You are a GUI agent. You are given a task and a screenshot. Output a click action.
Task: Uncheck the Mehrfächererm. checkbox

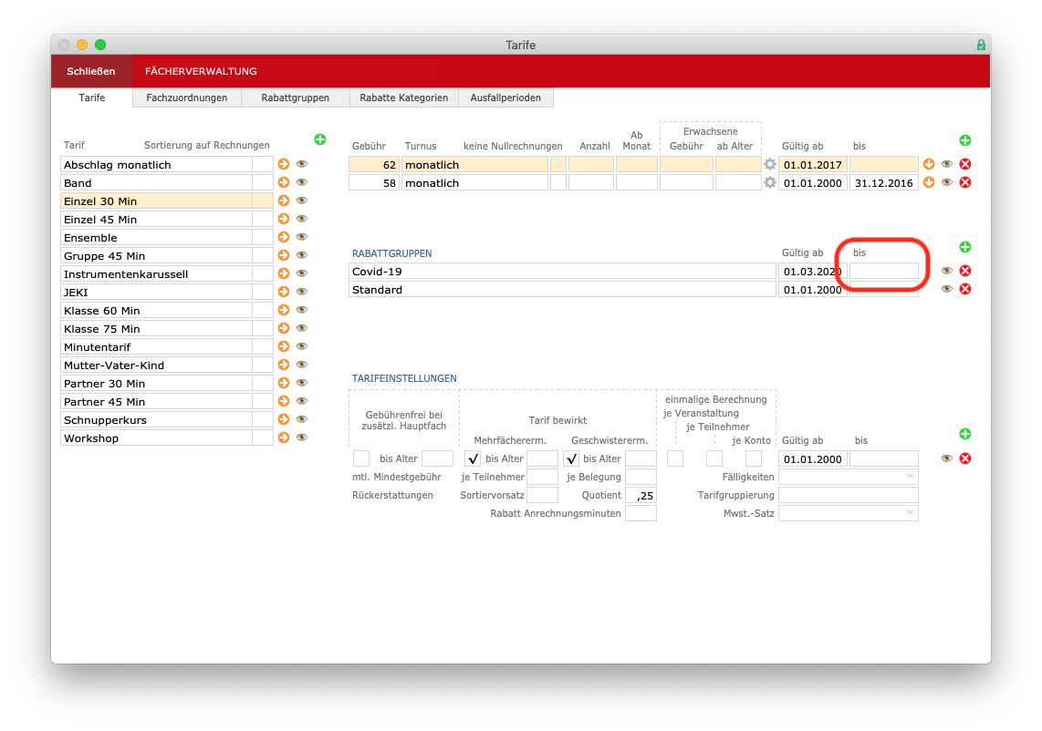473,458
